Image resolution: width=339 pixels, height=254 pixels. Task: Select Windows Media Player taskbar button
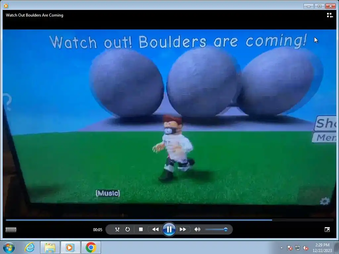70,247
